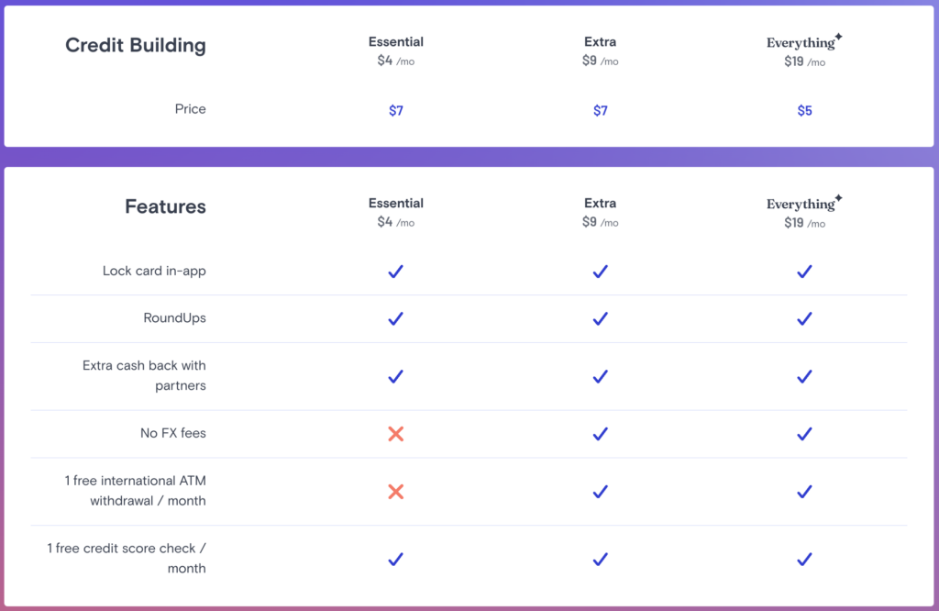The height and width of the screenshot is (611, 939).
Task: Select the Extra plan header in Features
Action: pyautogui.click(x=600, y=204)
